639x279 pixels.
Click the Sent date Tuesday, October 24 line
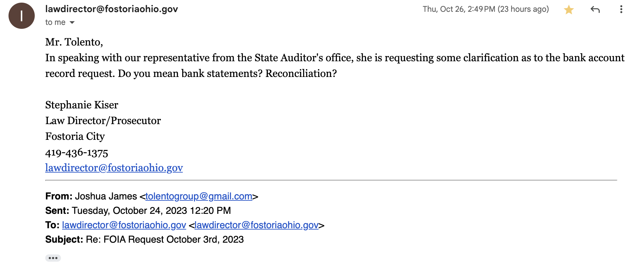point(151,211)
